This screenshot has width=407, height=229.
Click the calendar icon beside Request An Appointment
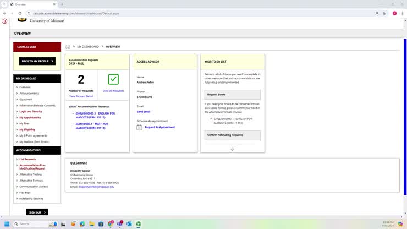point(139,127)
